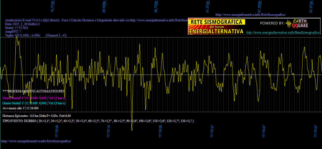Click the 20,500s time axis label
The width and height of the screenshot is (322, 149).
(x=104, y=7)
